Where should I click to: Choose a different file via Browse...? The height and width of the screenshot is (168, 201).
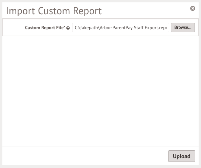pos(183,27)
